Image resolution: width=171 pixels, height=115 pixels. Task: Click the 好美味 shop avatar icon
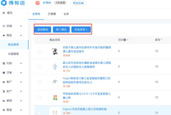[38, 3]
